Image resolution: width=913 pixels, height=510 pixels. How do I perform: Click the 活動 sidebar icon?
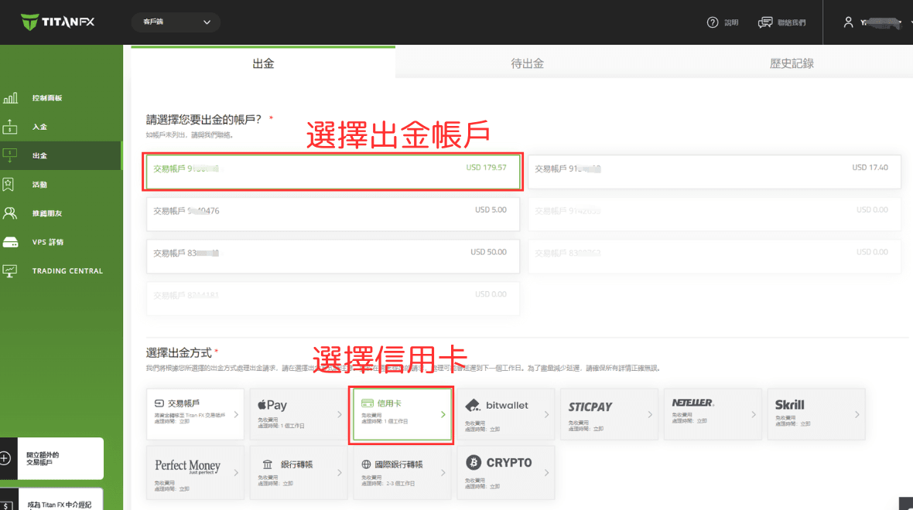click(9, 185)
